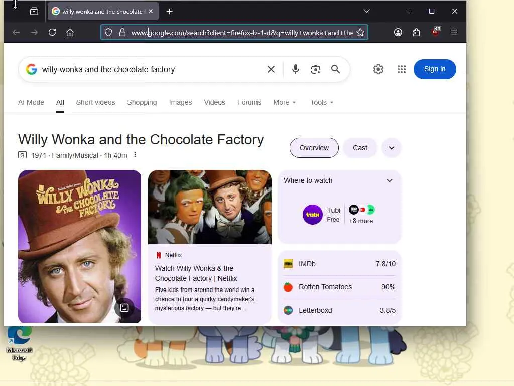Switch to Images results tab

180,102
